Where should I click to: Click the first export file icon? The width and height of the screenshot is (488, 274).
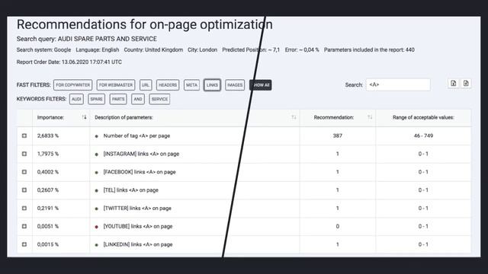click(x=453, y=83)
